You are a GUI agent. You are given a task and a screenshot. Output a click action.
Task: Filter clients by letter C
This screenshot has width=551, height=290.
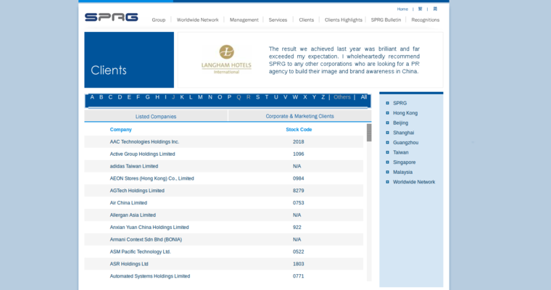tap(110, 97)
